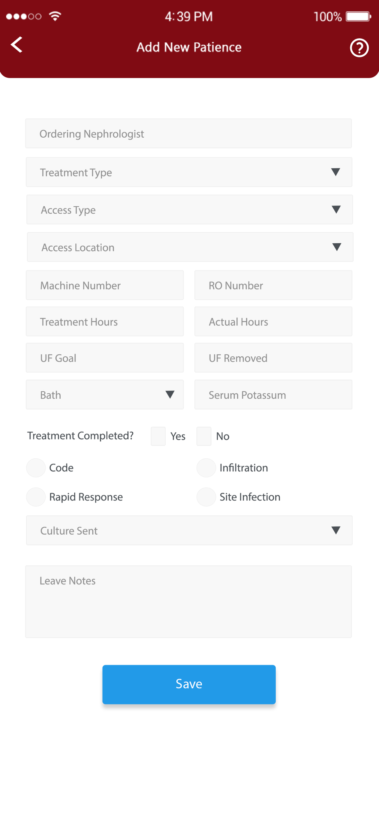The height and width of the screenshot is (822, 379).
Task: Tap the Wi-Fi icon in status bar
Action: coord(55,16)
